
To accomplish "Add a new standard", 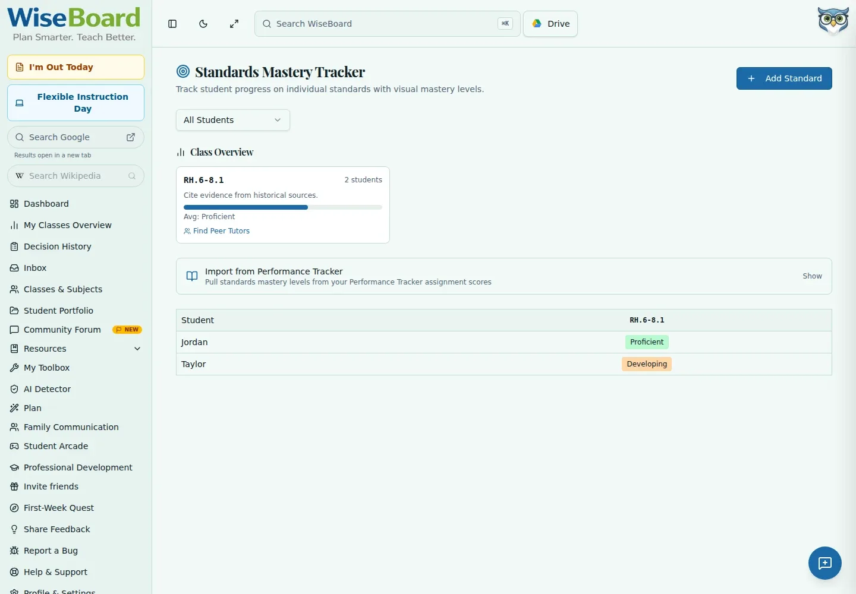I will [784, 78].
